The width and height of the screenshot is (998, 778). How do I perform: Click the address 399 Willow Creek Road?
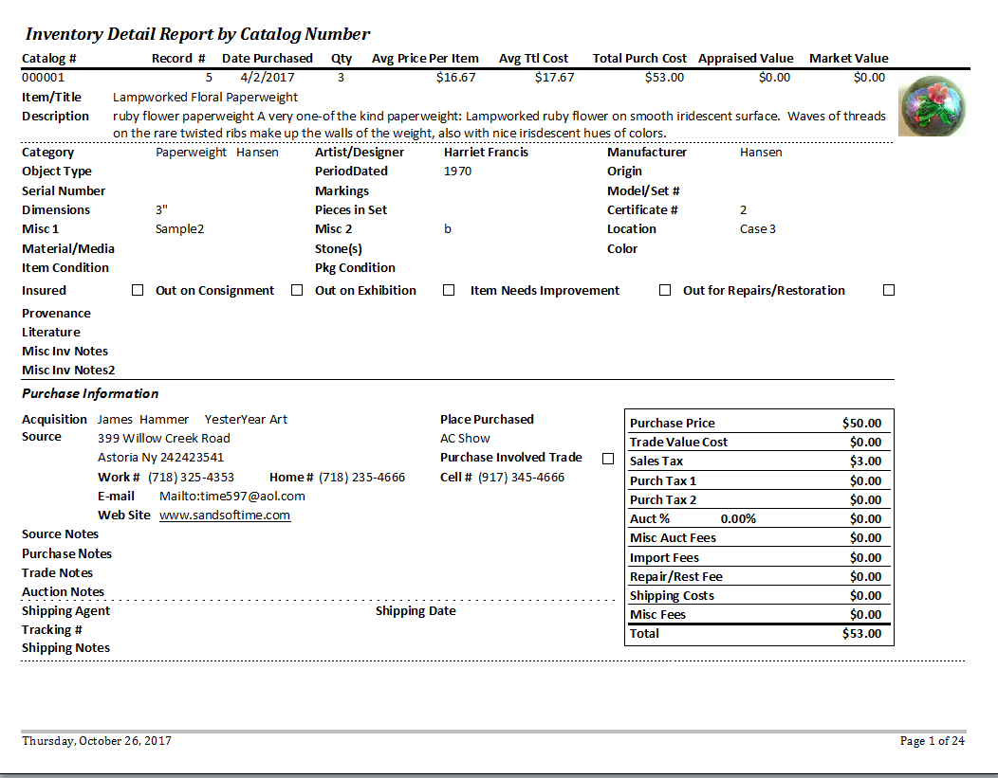click(x=163, y=439)
